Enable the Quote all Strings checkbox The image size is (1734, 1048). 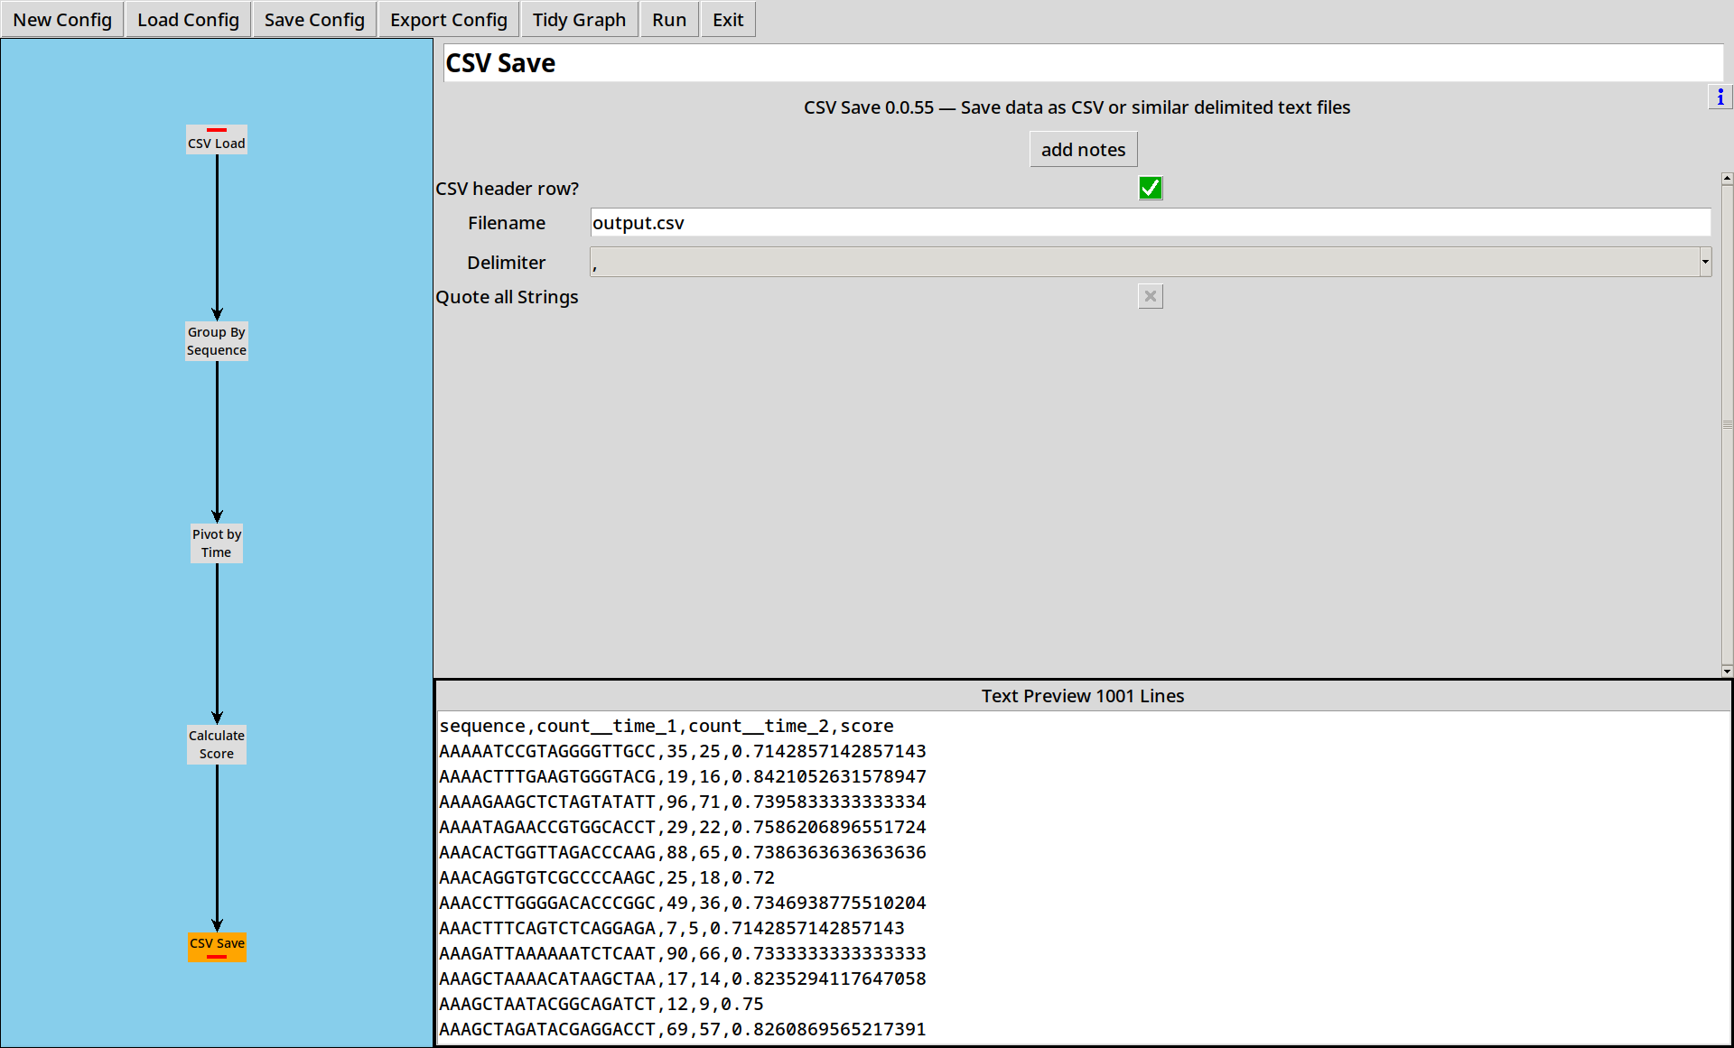click(1150, 296)
